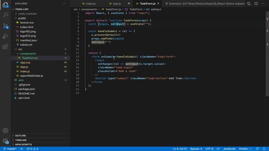Open the Search view icon
This screenshot has width=269, height=151.
[x=5, y=15]
